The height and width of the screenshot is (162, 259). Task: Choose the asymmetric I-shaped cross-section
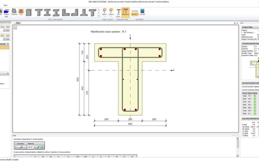click(48, 13)
